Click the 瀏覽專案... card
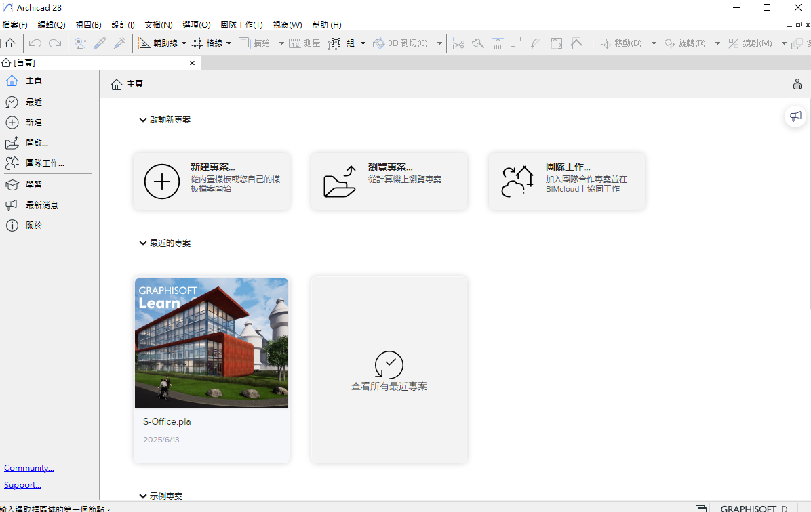 pos(389,182)
